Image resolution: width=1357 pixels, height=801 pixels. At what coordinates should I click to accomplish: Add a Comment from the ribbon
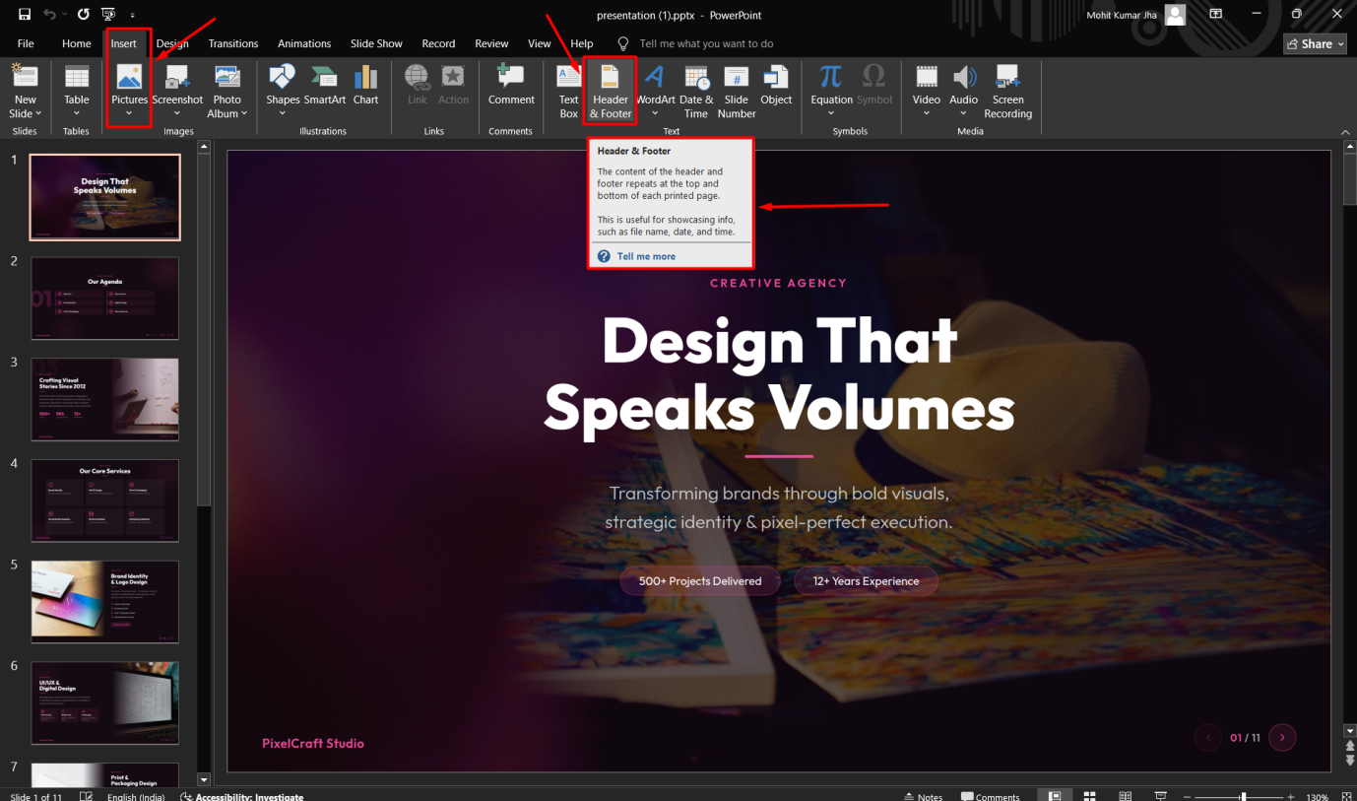point(511,84)
